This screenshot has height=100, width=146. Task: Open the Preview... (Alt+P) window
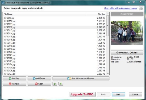(x=127, y=53)
